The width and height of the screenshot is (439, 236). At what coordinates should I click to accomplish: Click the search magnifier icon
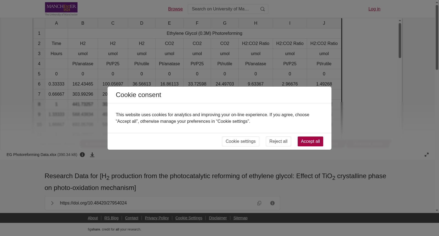click(263, 9)
